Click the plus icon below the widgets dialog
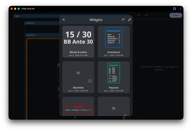This screenshot has width=192, height=131. point(75,117)
